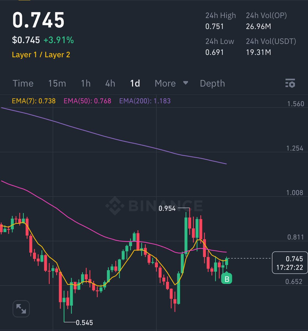Click the 0.545 low price annotation

(85, 322)
